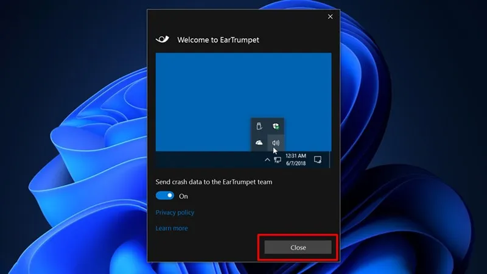Click the 12:31 AM clock time
This screenshot has width=487, height=274.
pos(295,156)
